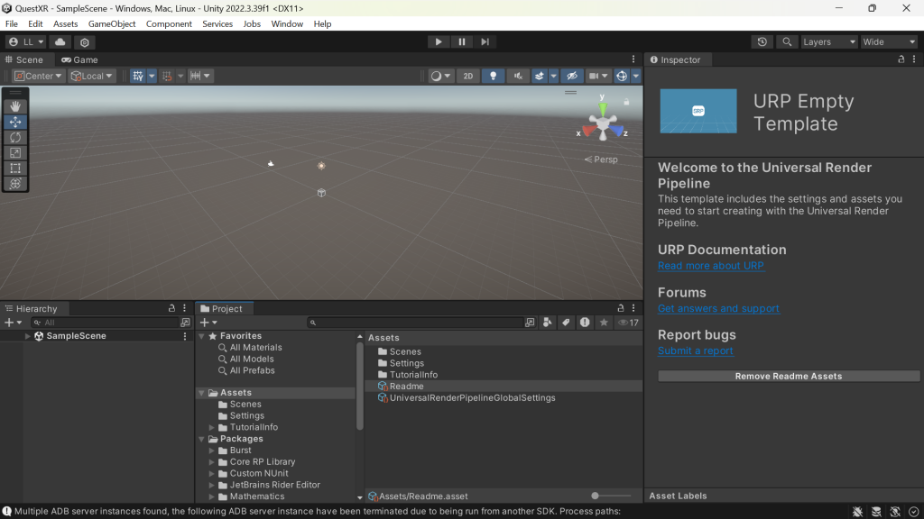Select the Rect tool

tap(15, 168)
